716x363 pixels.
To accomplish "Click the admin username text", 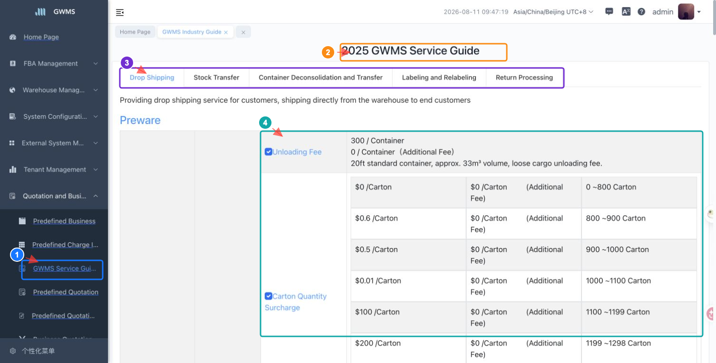I will click(x=663, y=12).
